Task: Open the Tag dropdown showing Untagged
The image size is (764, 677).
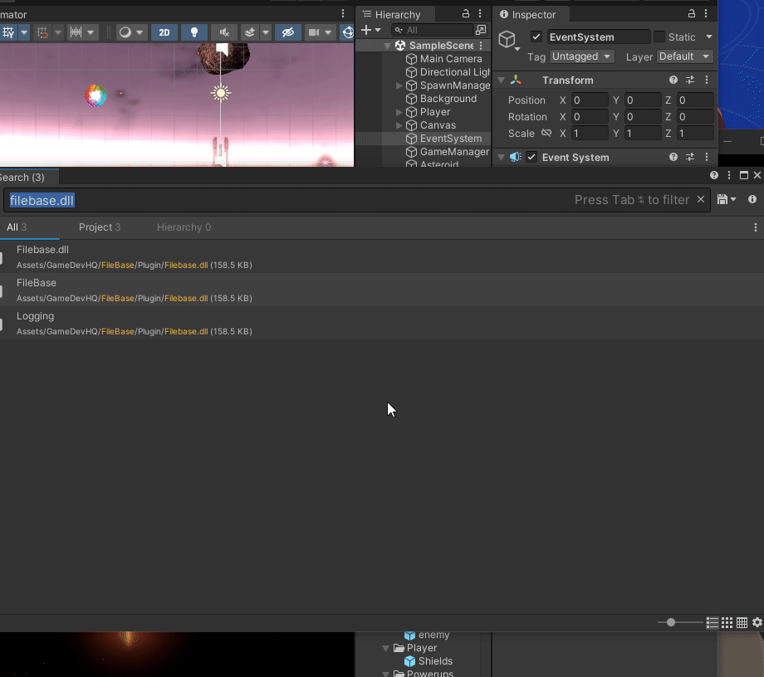Action: (x=581, y=56)
